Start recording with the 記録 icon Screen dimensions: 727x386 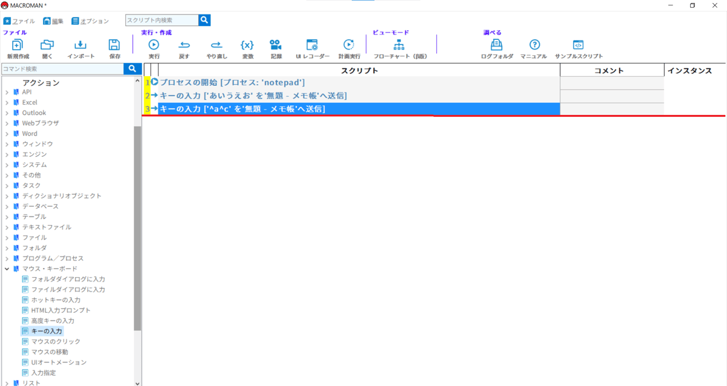tap(276, 45)
